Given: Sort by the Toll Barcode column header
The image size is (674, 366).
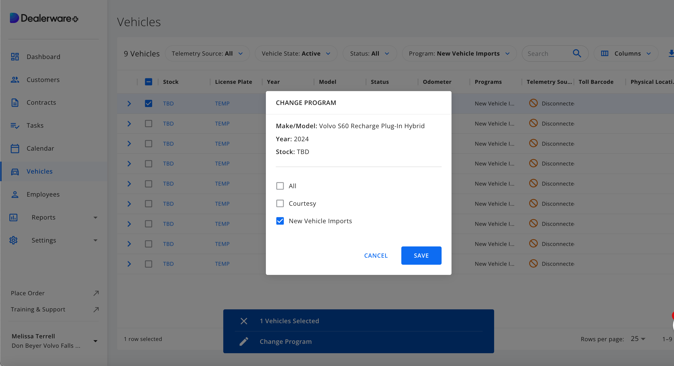Looking at the screenshot, I should (596, 82).
